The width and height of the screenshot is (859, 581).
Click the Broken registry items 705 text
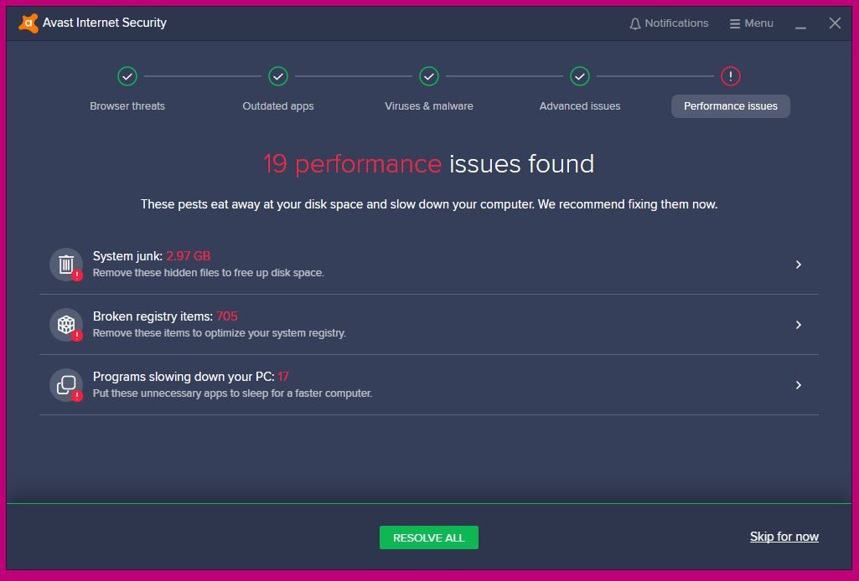pyautogui.click(x=165, y=316)
